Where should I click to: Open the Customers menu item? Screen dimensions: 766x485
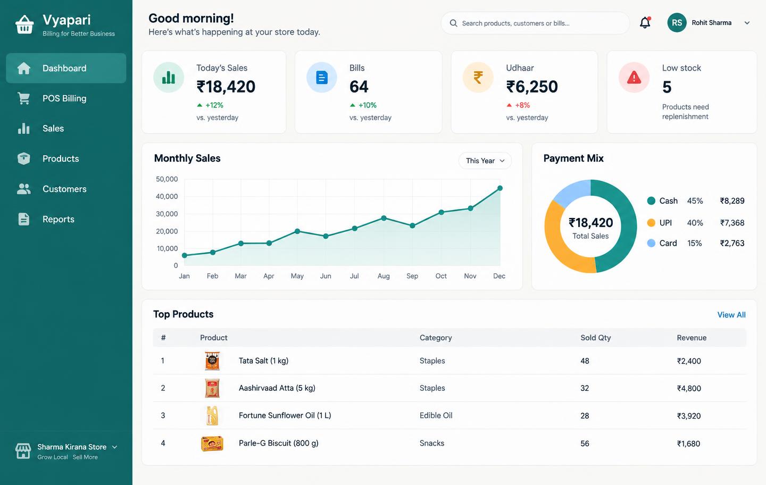click(x=66, y=189)
